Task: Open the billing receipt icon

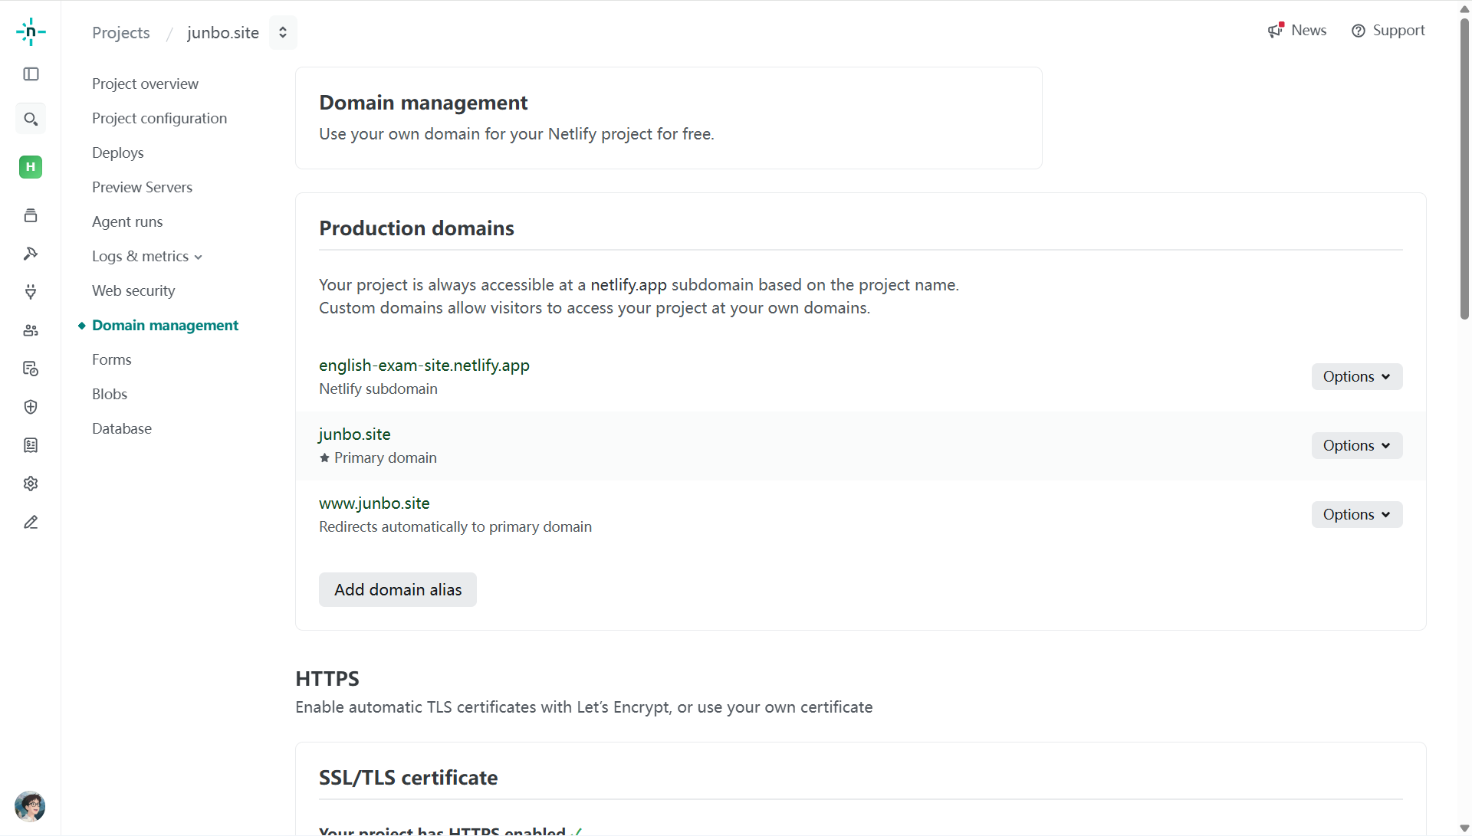Action: click(31, 445)
